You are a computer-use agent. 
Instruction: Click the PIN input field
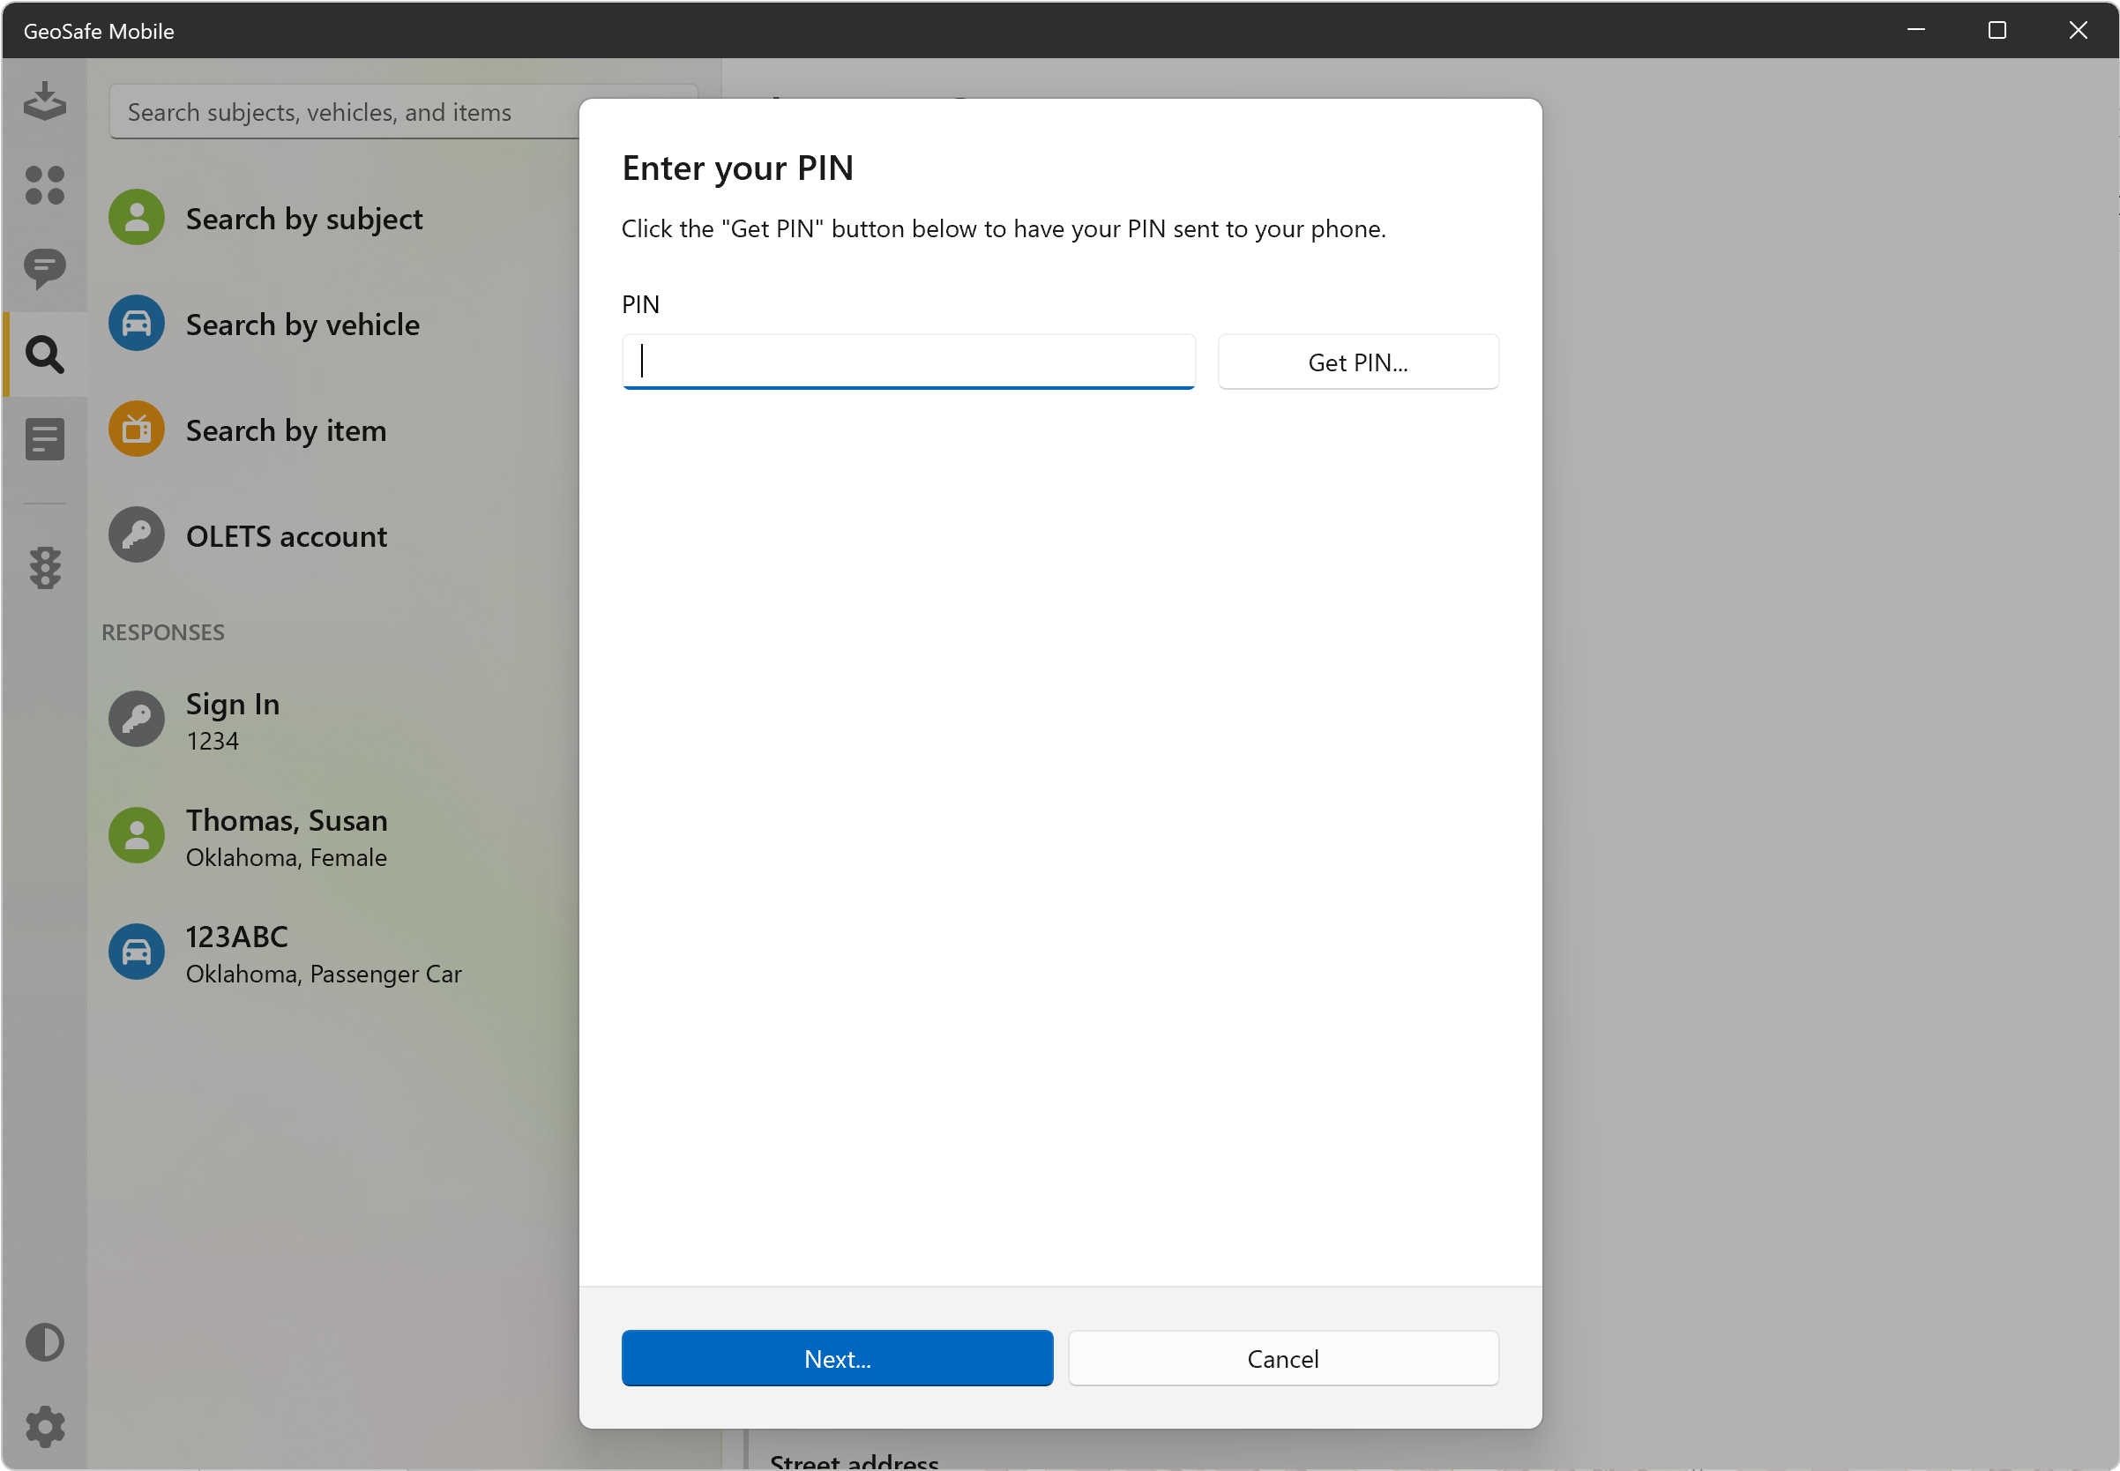coord(908,362)
